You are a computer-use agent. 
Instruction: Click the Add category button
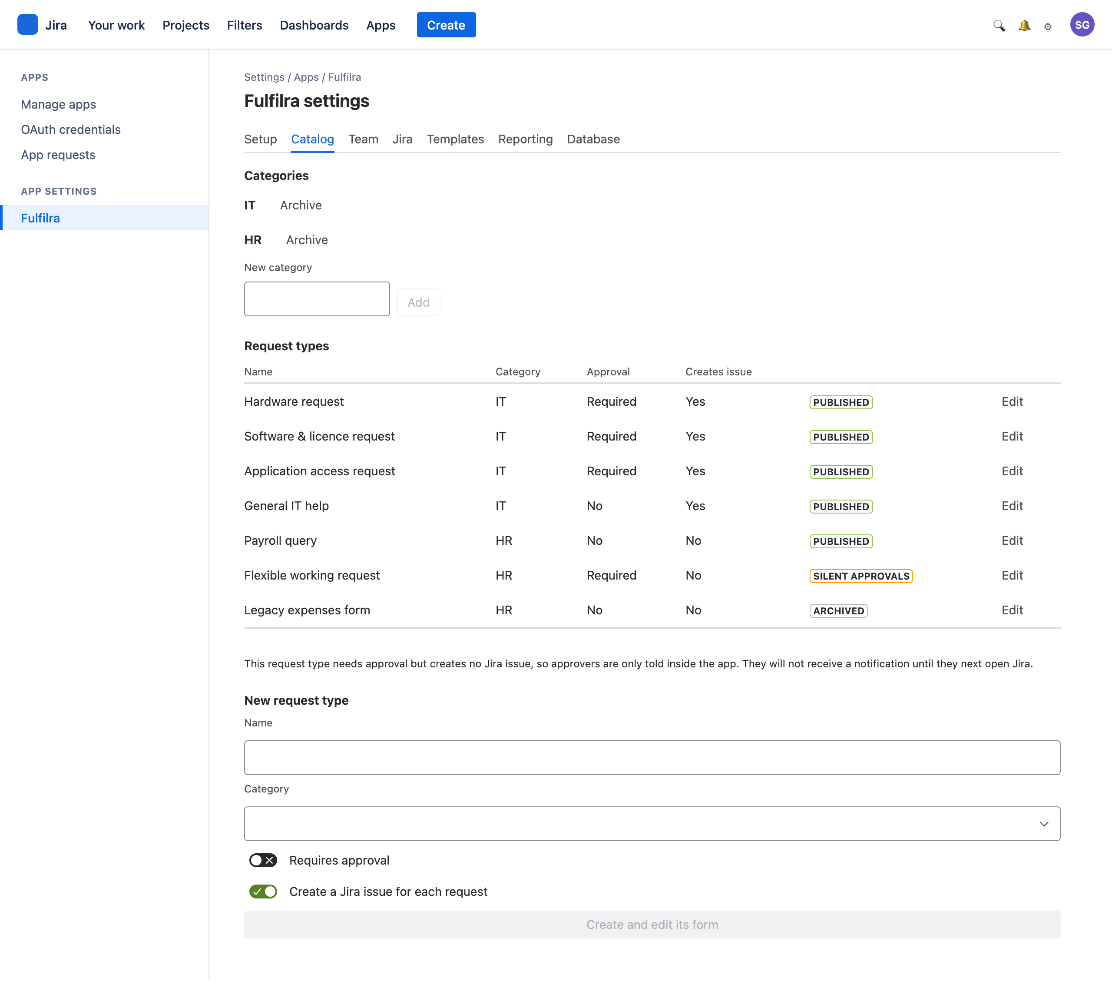pos(418,302)
